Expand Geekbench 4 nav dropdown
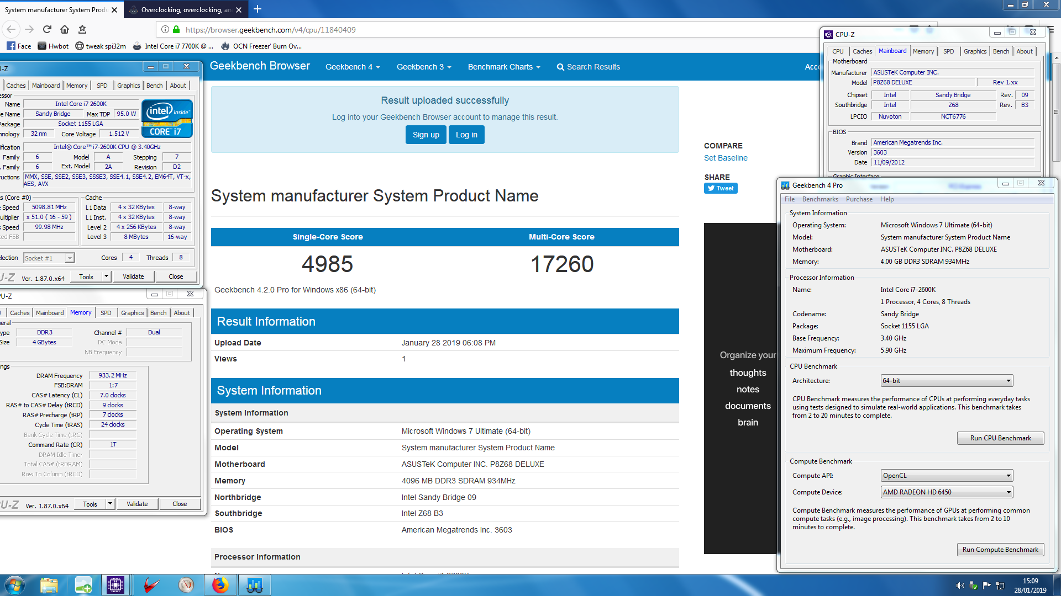 (353, 67)
